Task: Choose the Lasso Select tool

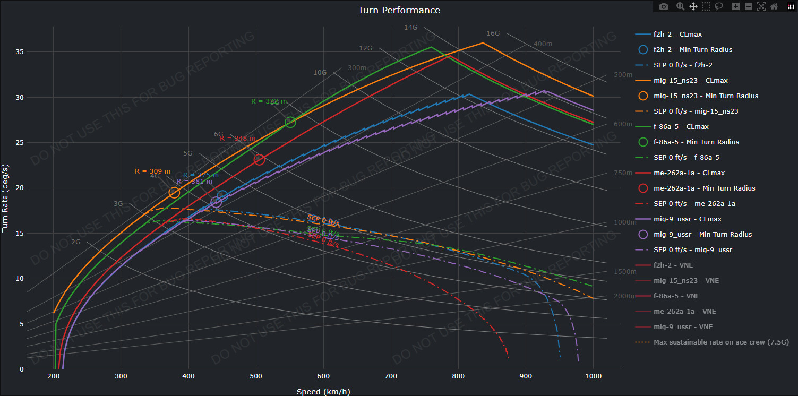Action: point(719,6)
